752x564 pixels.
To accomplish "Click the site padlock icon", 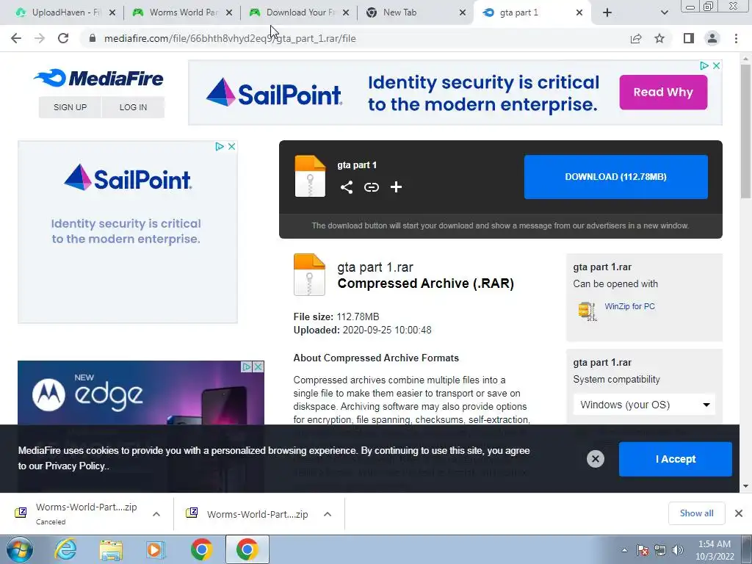I will pyautogui.click(x=93, y=38).
